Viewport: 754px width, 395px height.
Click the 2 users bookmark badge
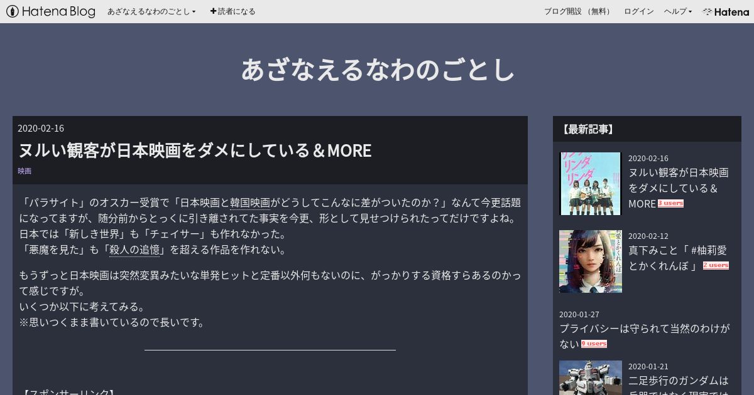(716, 265)
